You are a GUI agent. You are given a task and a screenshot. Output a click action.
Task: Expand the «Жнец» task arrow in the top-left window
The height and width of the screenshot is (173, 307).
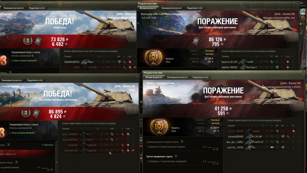click(x=10, y=73)
